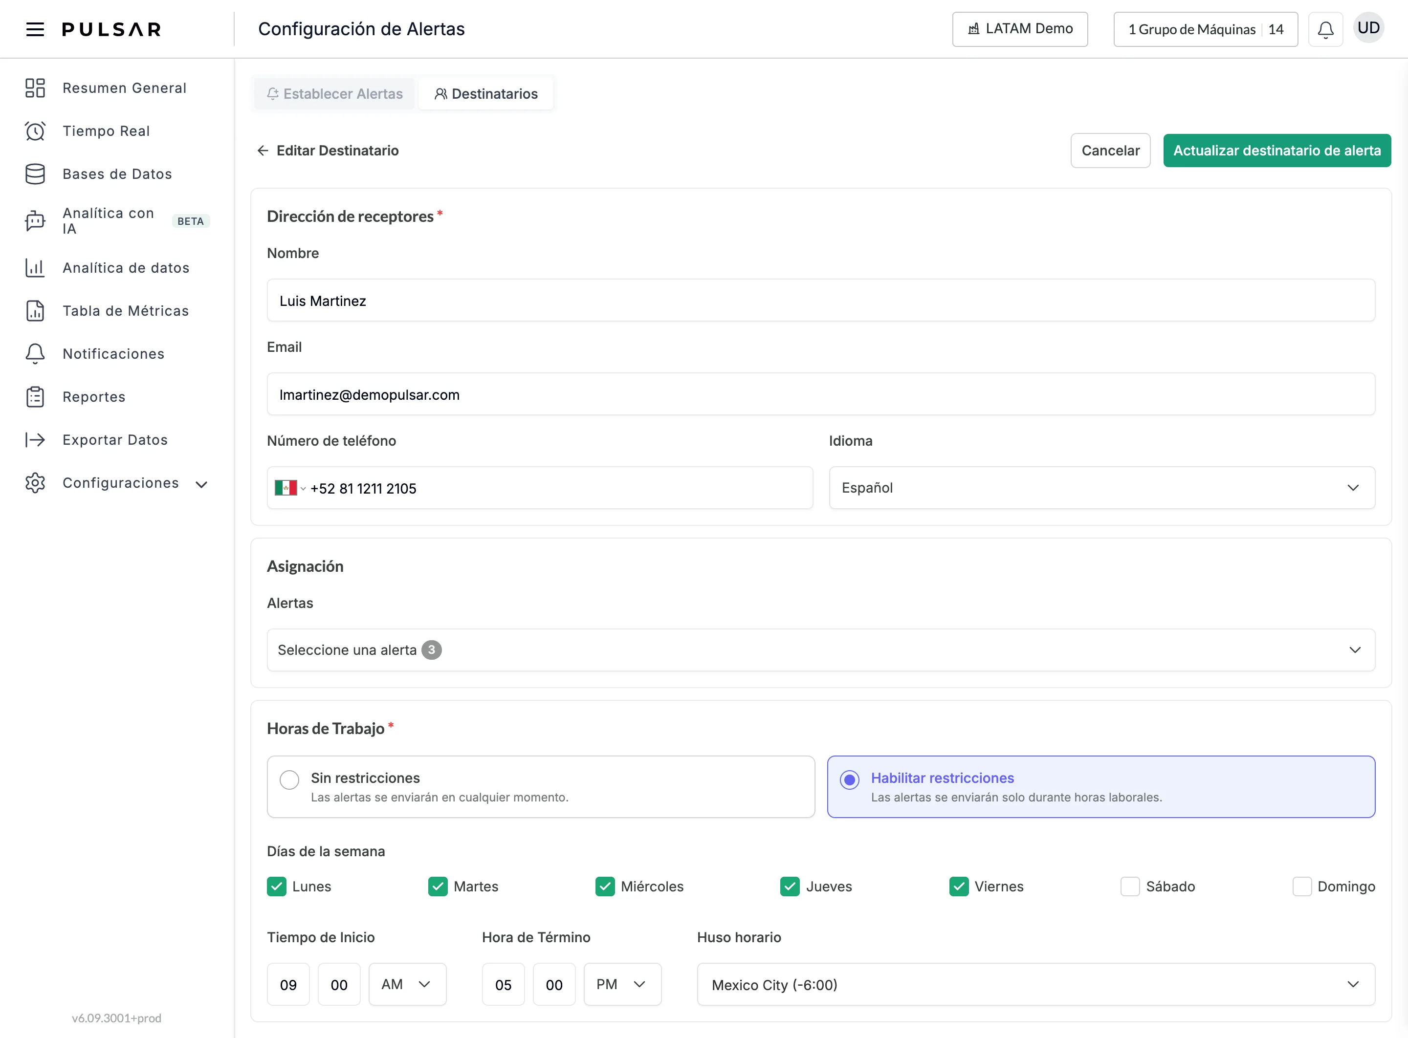
Task: Switch to Establecer Alertas tab
Action: (x=334, y=94)
